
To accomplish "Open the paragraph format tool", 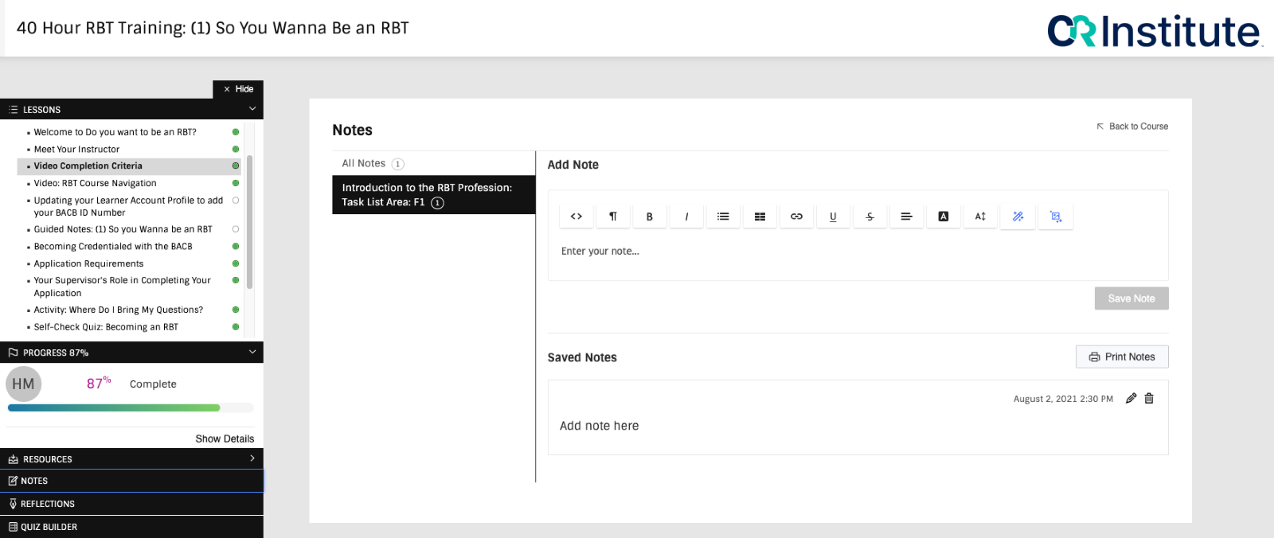I will (x=613, y=216).
